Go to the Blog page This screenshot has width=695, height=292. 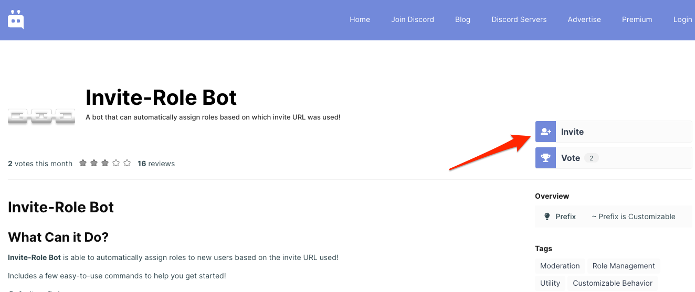pos(462,19)
